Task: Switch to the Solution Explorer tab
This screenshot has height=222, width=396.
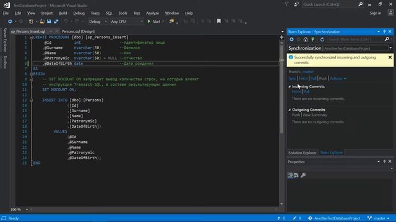Action: tap(302, 153)
